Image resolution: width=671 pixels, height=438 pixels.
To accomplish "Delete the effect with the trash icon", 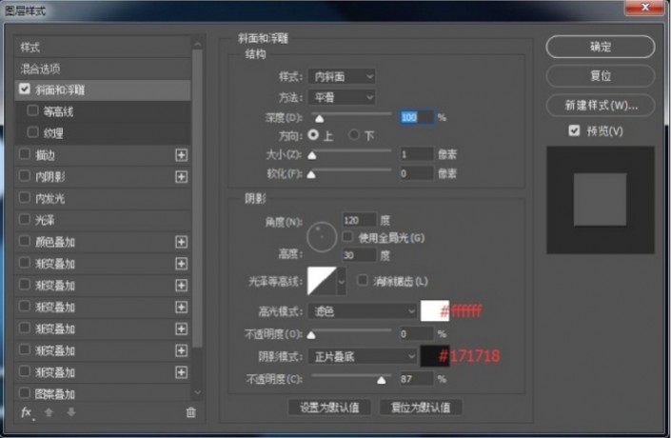I will click(191, 412).
